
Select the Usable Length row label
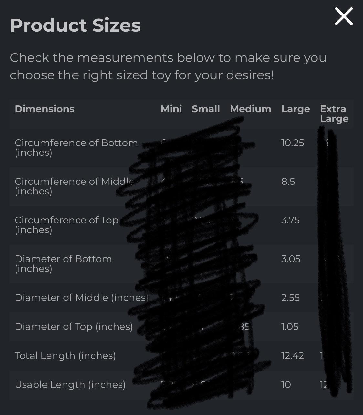(70, 384)
